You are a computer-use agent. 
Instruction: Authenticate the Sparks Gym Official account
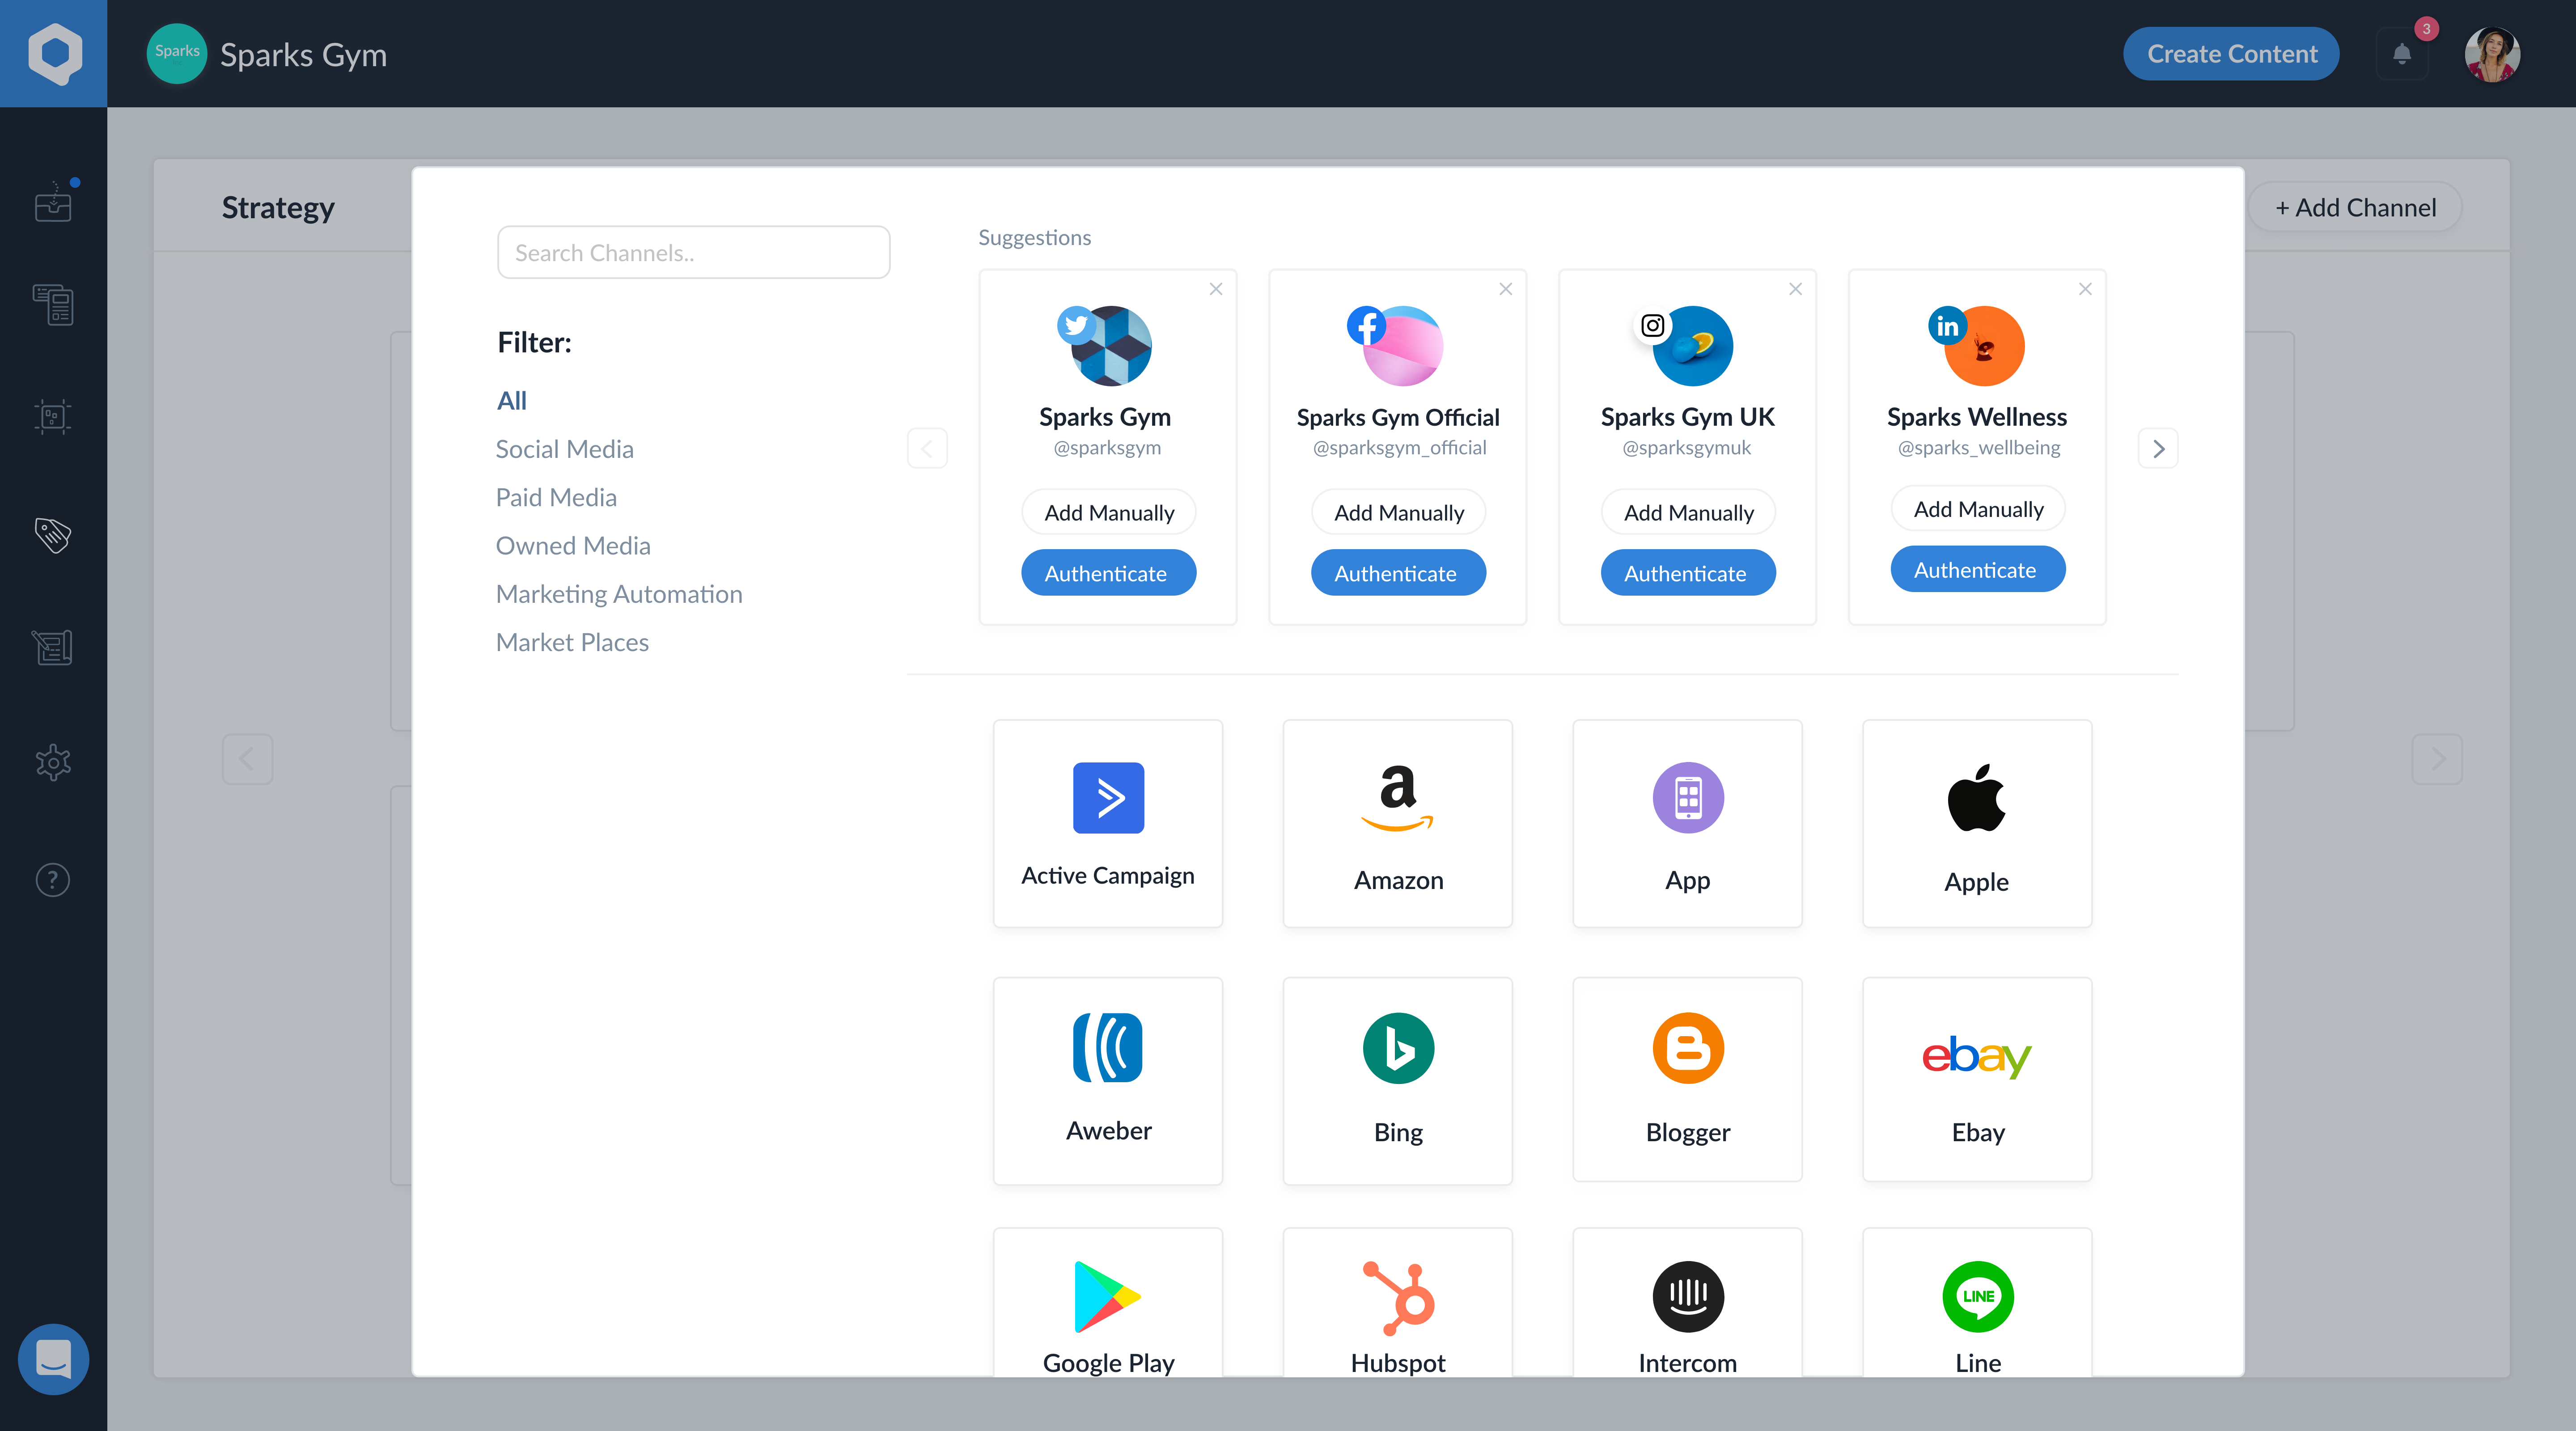1397,573
